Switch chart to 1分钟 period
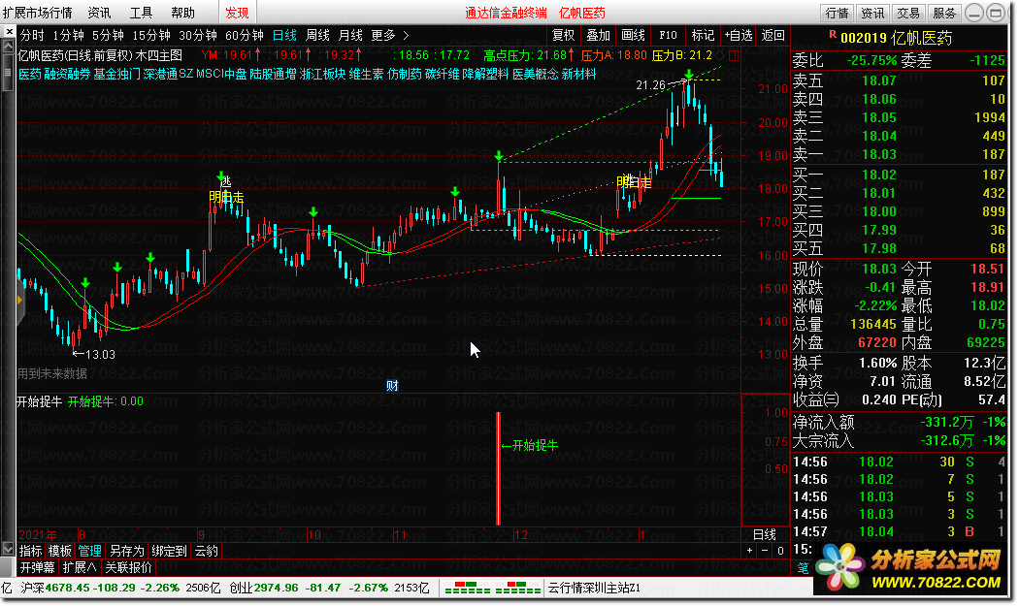Image resolution: width=1019 pixels, height=606 pixels. point(68,35)
